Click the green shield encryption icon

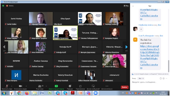pyautogui.click(x=3, y=6)
